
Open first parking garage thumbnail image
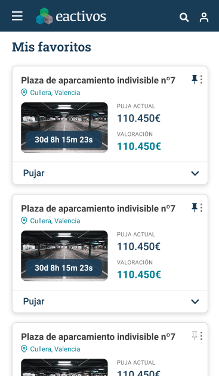tap(64, 128)
